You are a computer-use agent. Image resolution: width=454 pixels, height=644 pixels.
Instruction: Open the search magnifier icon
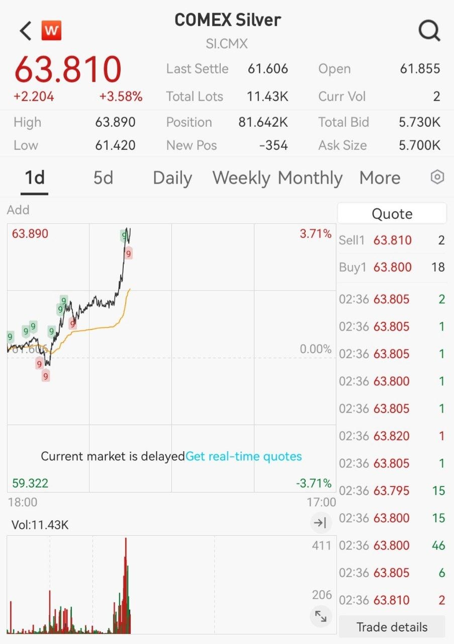[x=429, y=31]
